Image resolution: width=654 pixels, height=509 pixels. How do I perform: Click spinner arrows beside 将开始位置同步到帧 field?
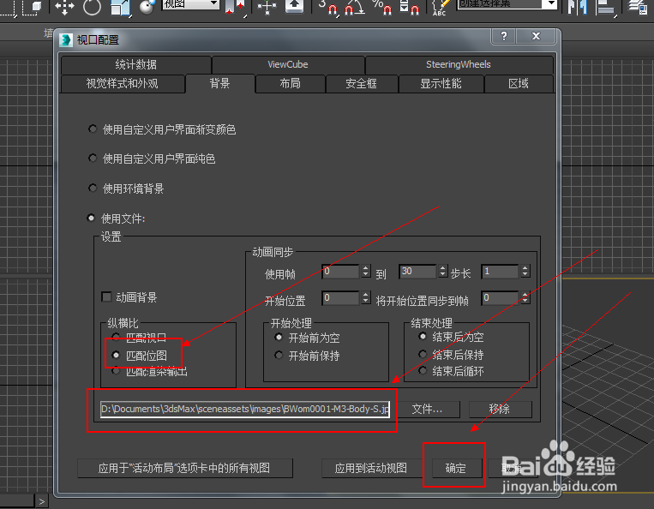pyautogui.click(x=525, y=298)
